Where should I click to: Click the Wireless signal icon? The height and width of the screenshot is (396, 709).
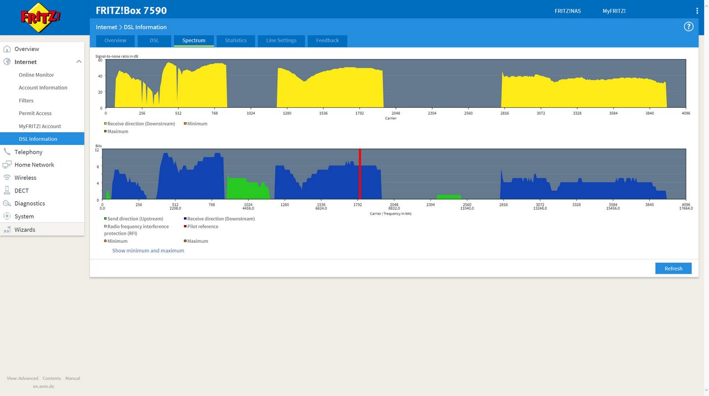pos(7,178)
